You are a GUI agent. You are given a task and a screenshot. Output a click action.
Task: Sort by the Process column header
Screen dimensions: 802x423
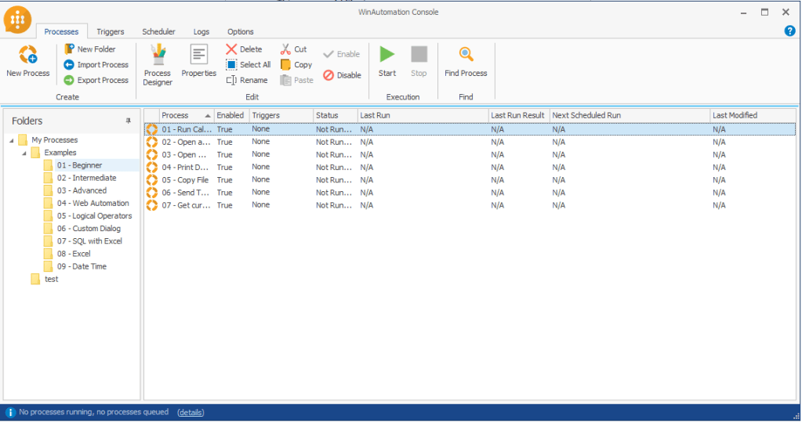[186, 115]
